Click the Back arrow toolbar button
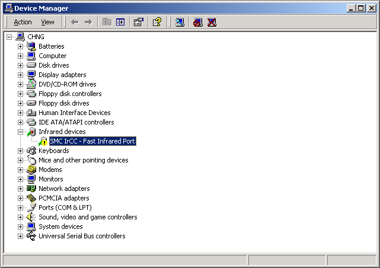This screenshot has width=380, height=268. pos(75,23)
